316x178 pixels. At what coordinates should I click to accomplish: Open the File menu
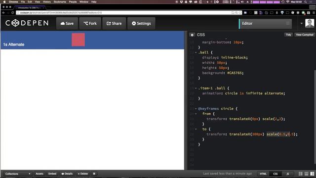23,2
